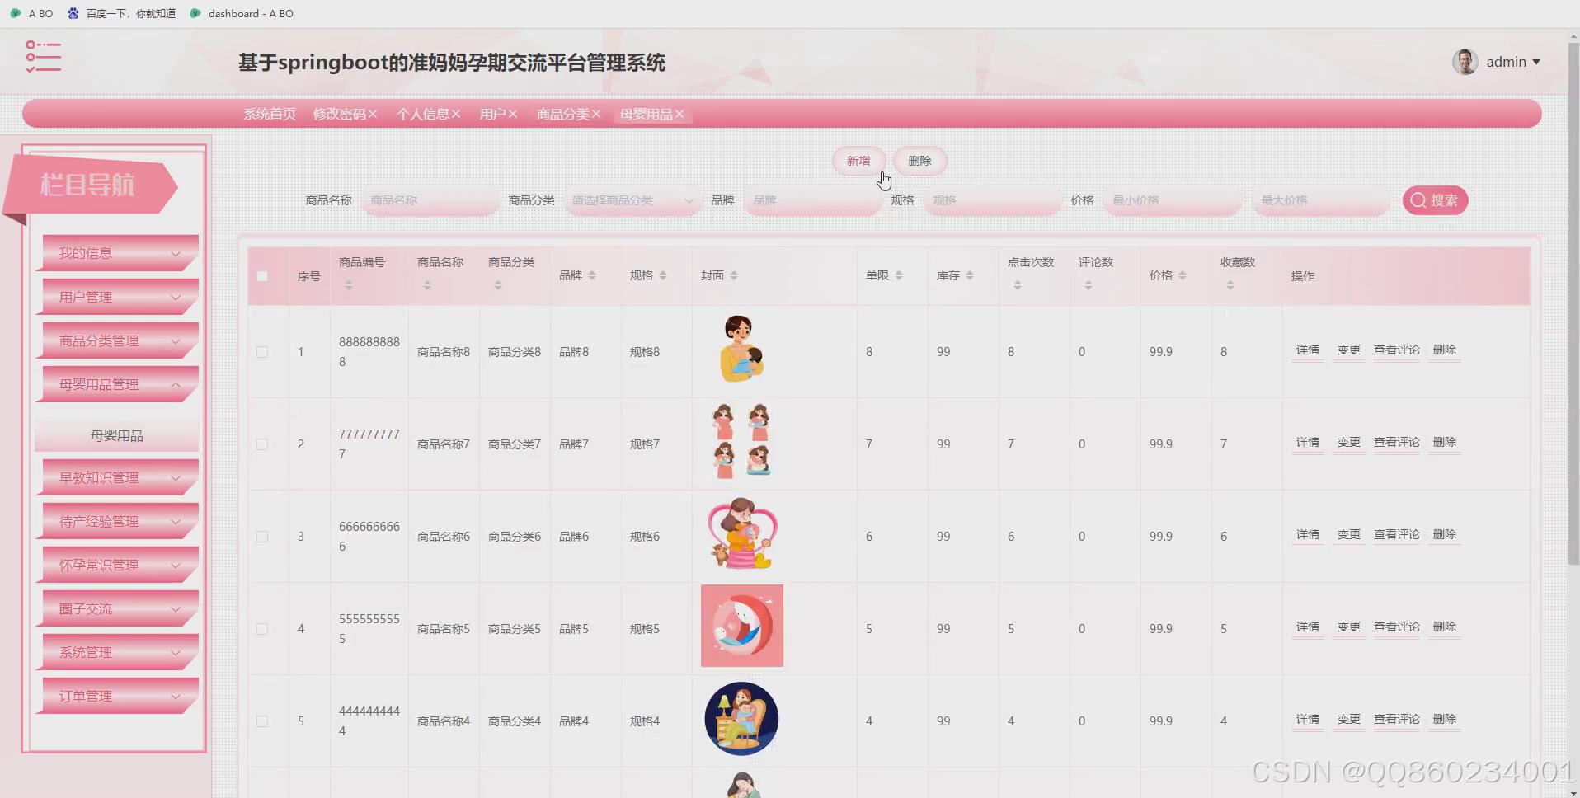Click 变更 for 商品名称7 row
This screenshot has height=798, width=1580.
point(1349,443)
